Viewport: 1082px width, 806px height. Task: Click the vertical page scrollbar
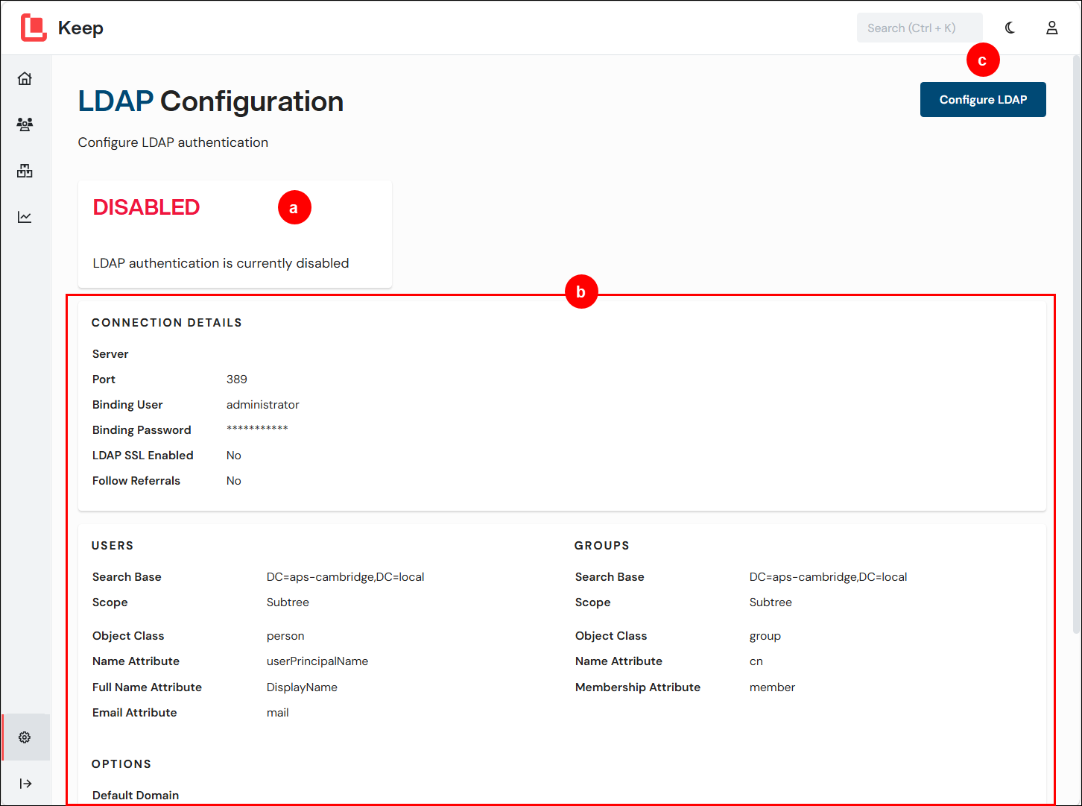(1077, 343)
